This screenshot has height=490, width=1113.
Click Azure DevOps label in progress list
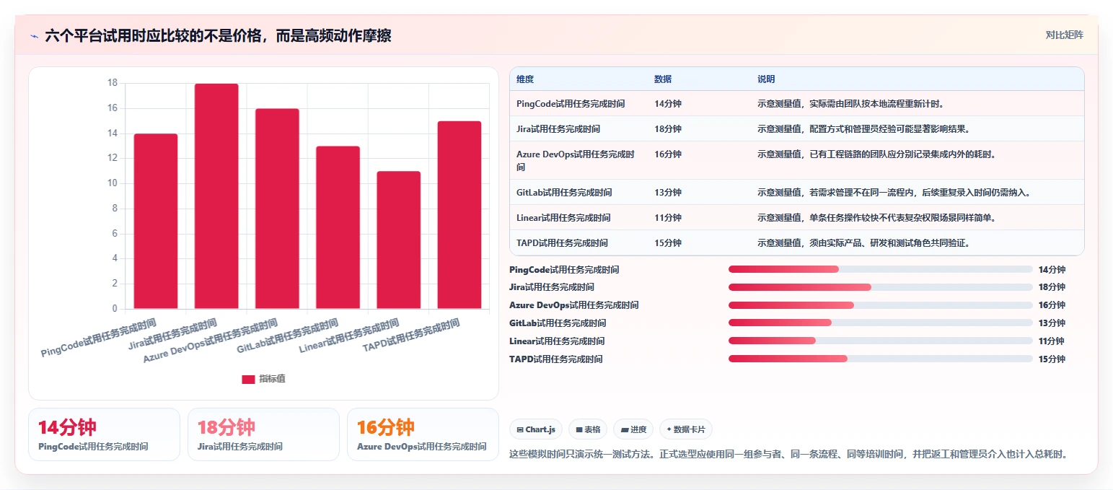point(574,305)
